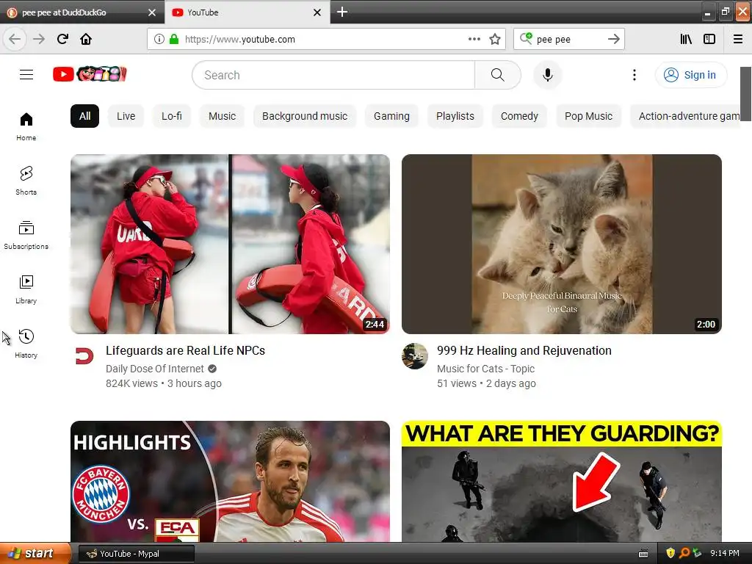Open the browser application menu
Image resolution: width=752 pixels, height=564 pixels.
coord(737,40)
